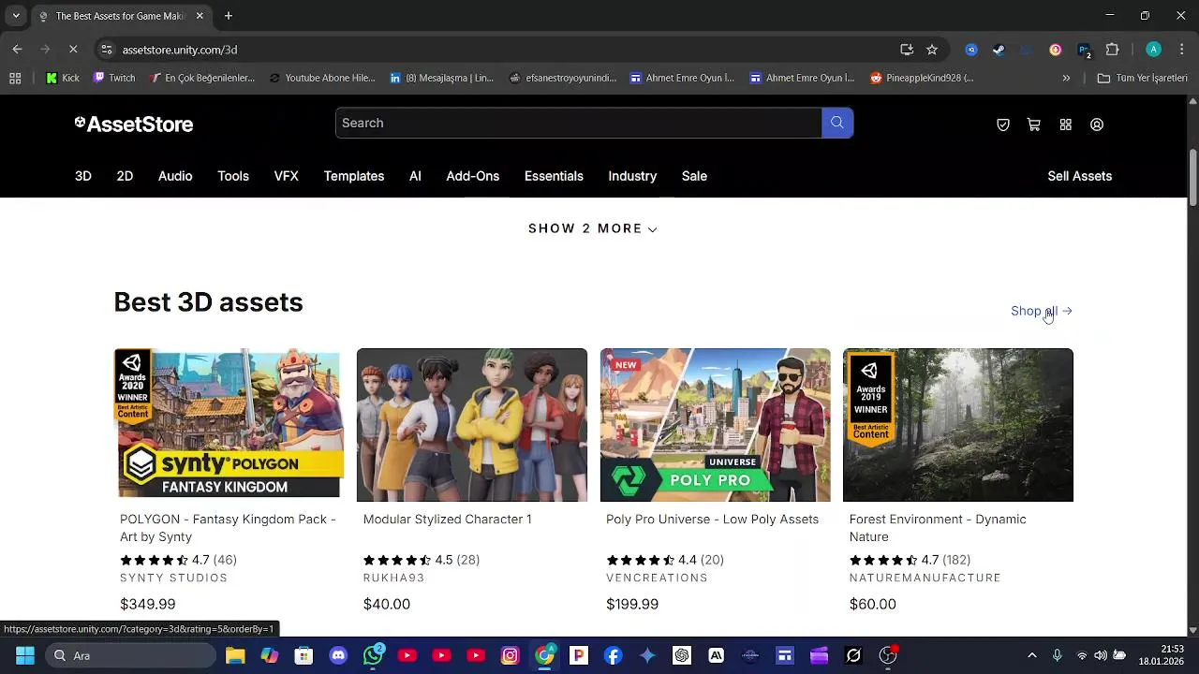Viewport: 1199px width, 674px height.
Task: Open a new browser tab
Action: (229, 16)
